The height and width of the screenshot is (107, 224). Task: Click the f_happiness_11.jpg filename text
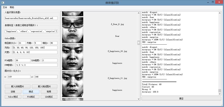(117, 78)
